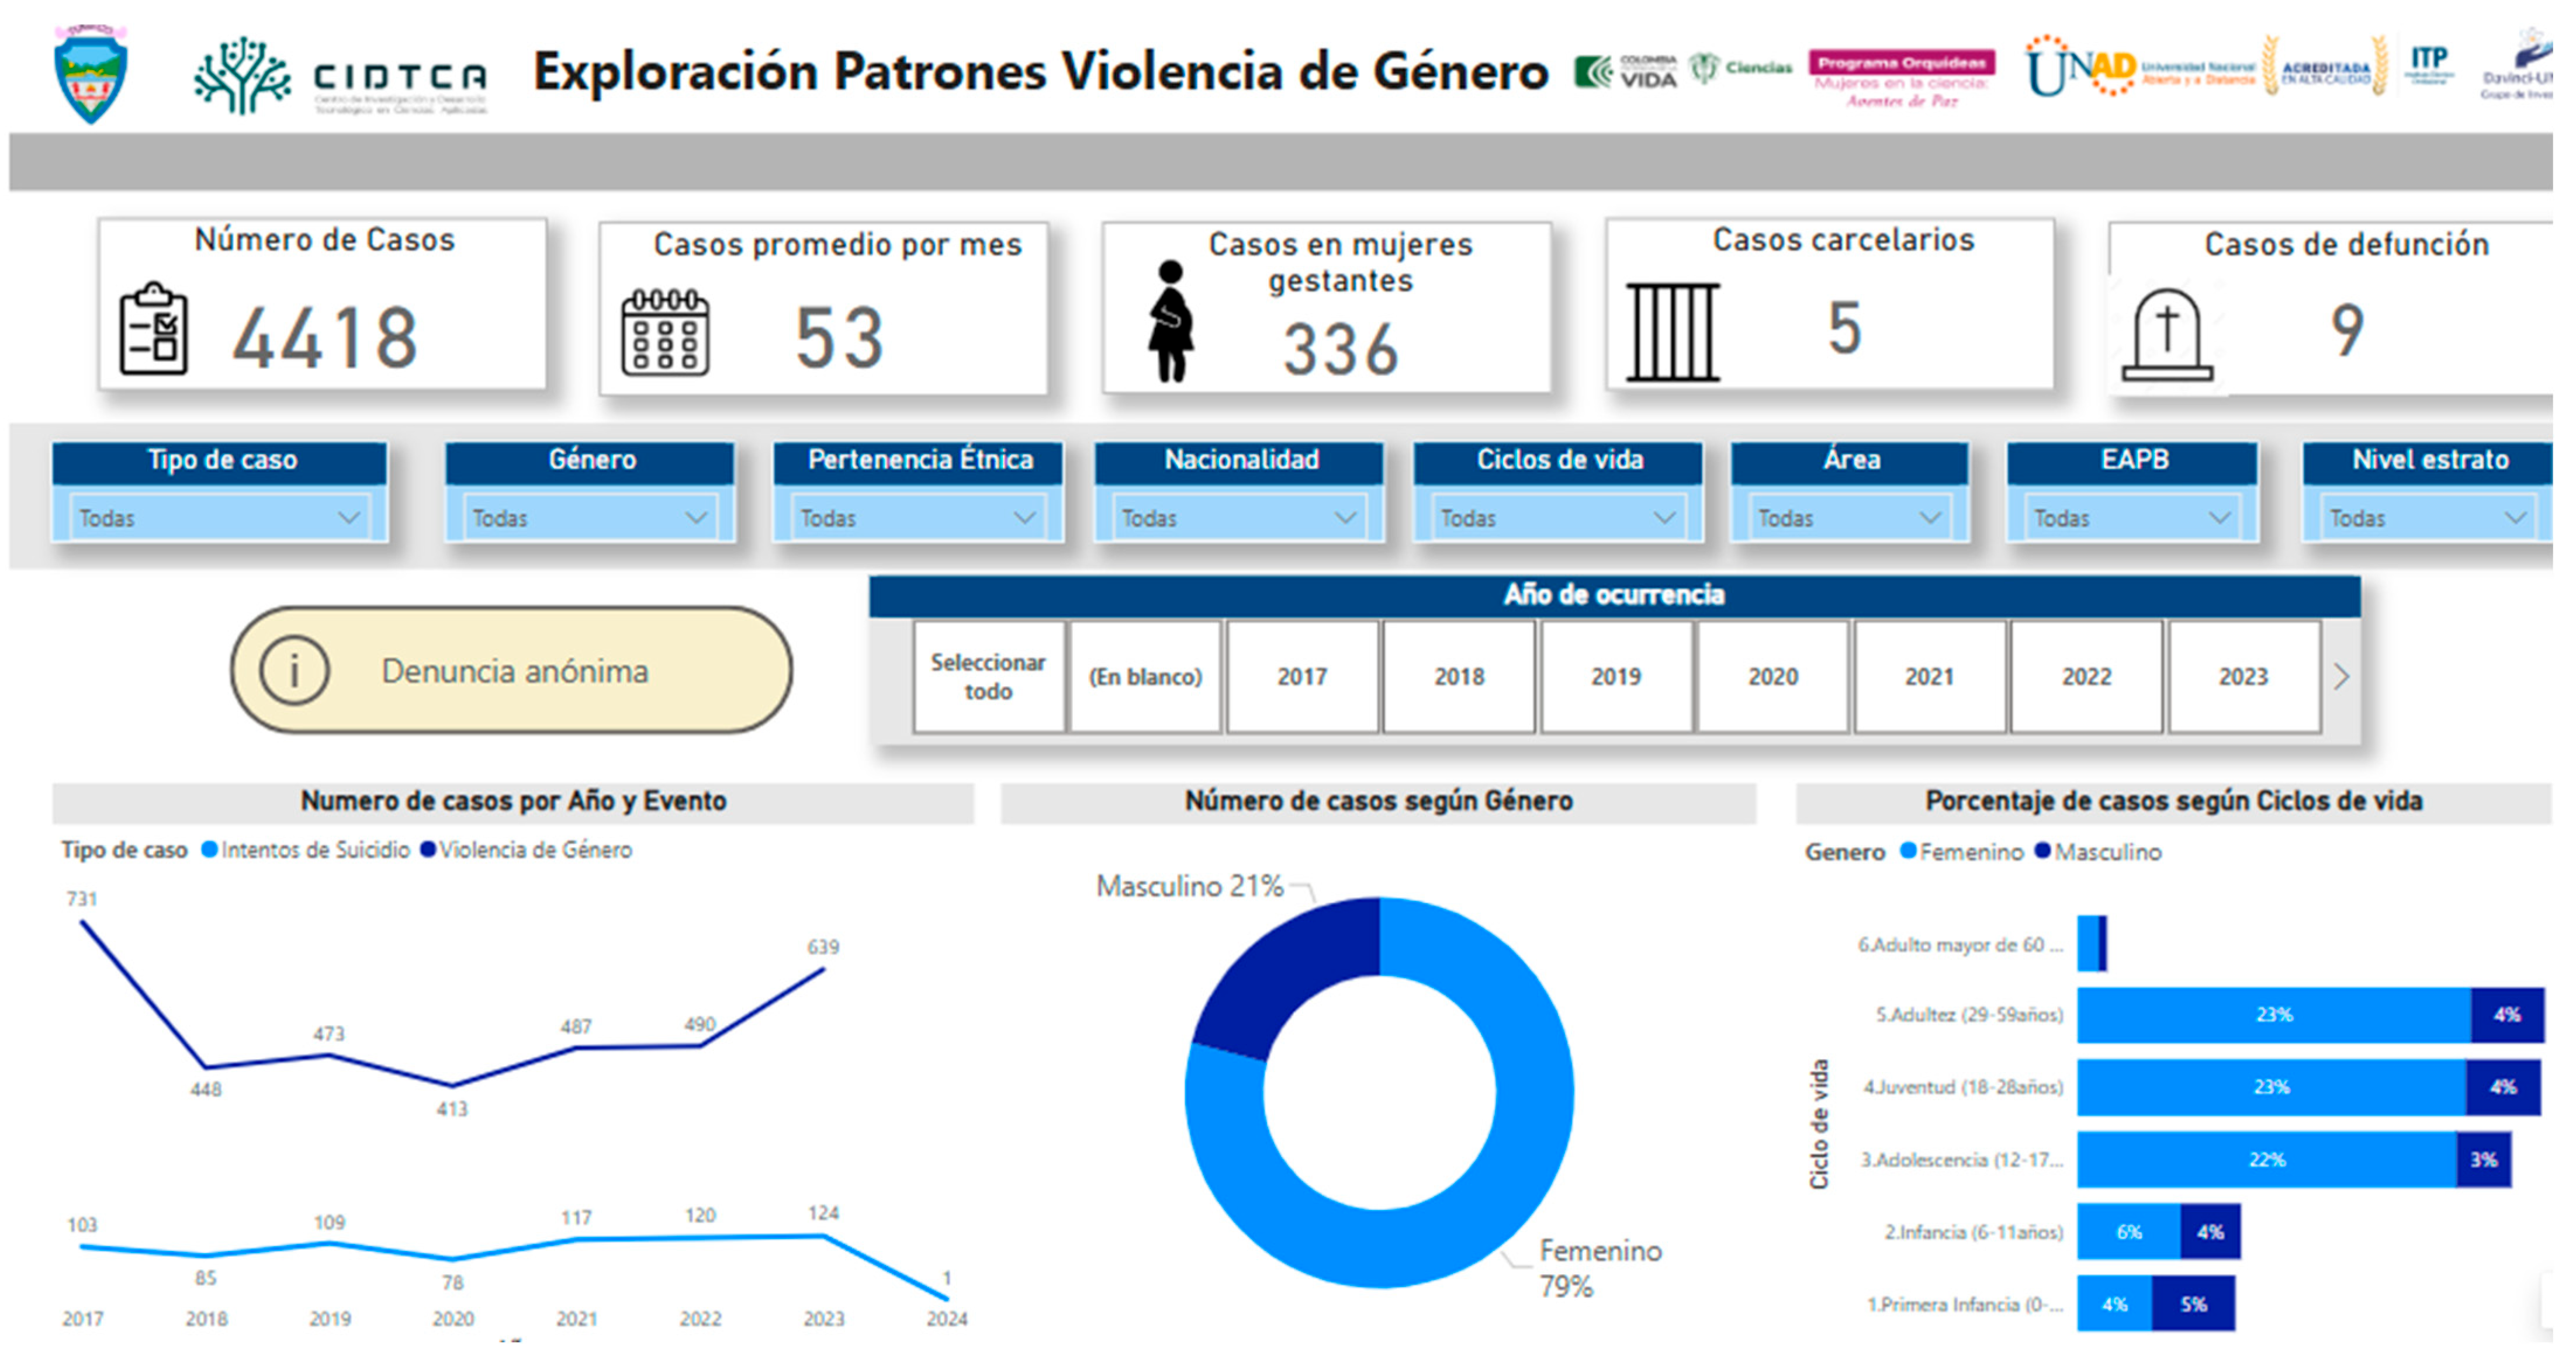
Task: Select the 2020 year tile
Action: (x=1773, y=677)
